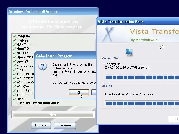The image size is (179, 134).
Task: Select WinRAR in the install list
Action: pyautogui.click(x=23, y=86)
